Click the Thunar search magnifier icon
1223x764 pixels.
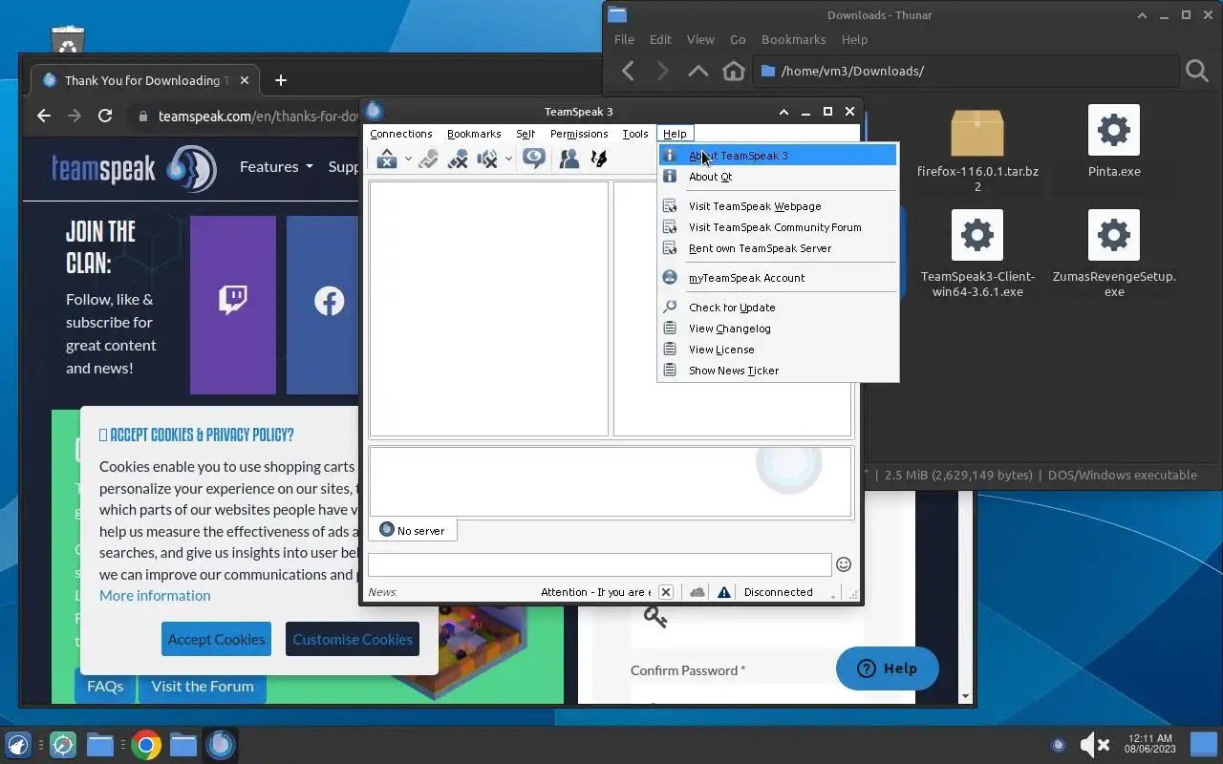1197,71
